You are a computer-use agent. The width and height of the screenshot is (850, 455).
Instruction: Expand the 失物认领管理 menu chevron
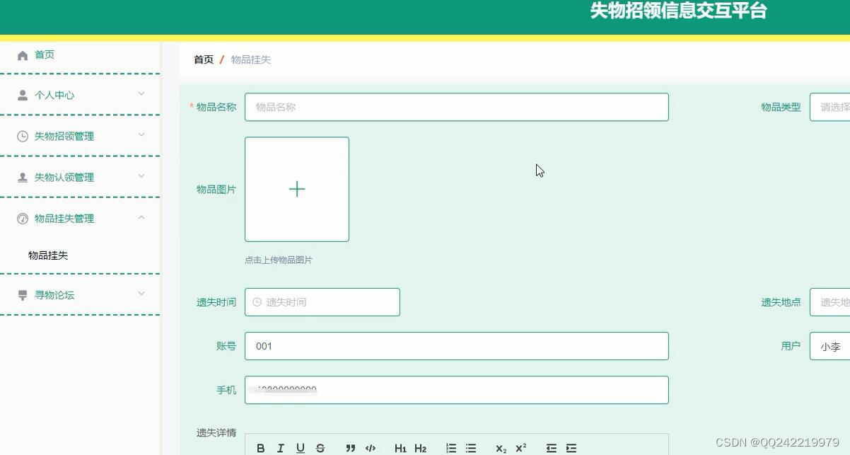click(141, 175)
